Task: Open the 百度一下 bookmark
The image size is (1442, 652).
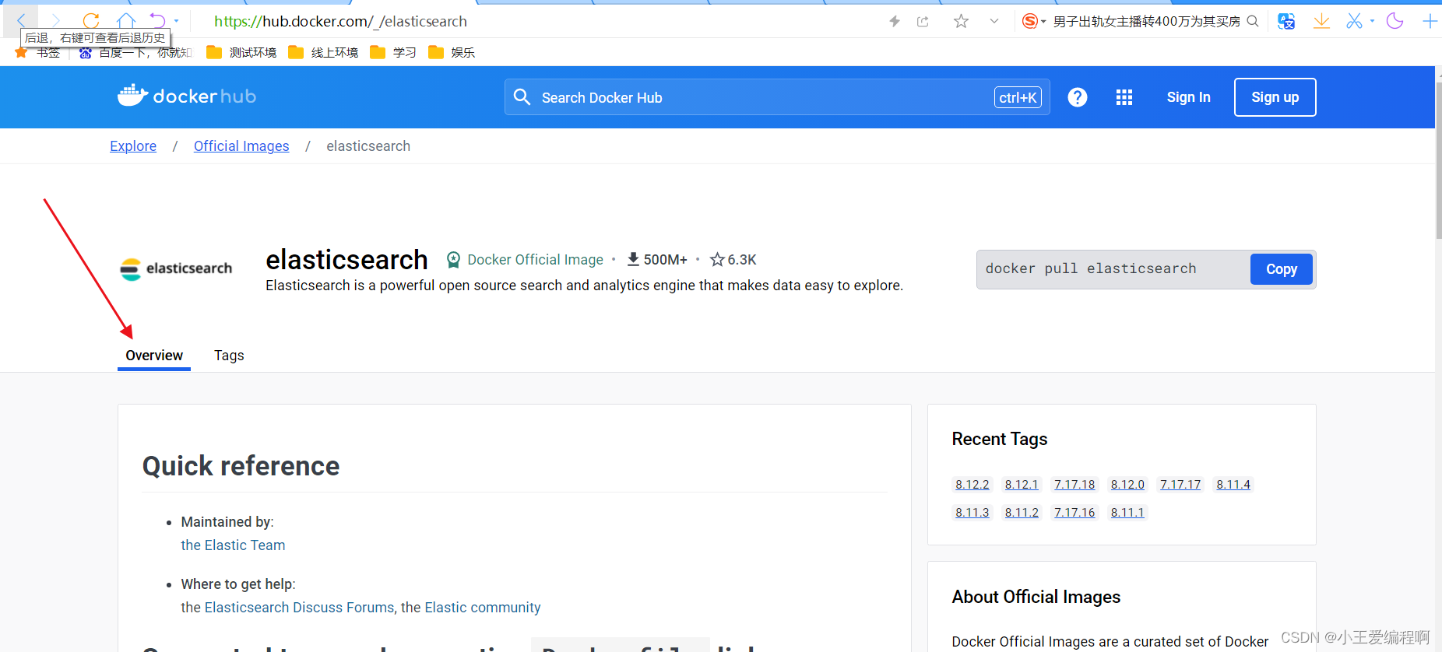Action: click(135, 53)
